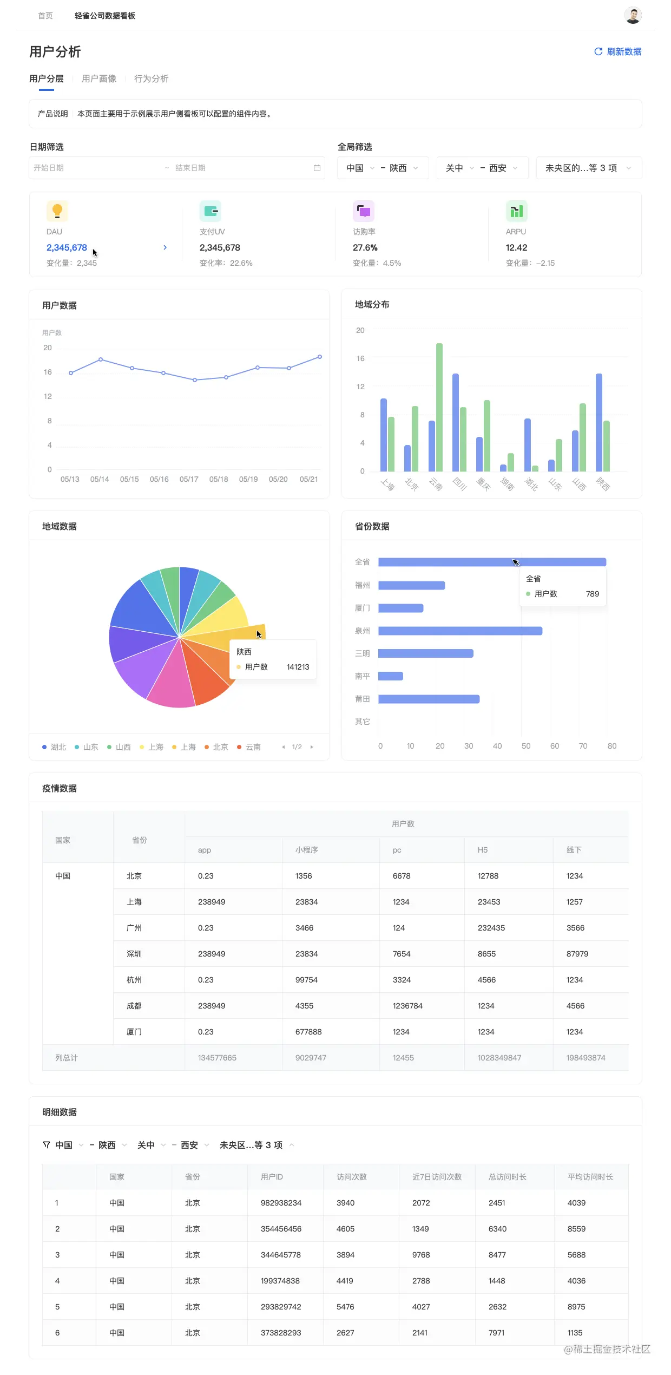The width and height of the screenshot is (671, 1375).
Task: Click the 访购率 purple chat icon
Action: coord(364,211)
